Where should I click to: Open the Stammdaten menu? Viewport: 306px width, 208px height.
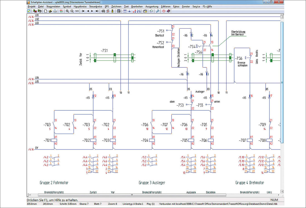click(x=53, y=7)
